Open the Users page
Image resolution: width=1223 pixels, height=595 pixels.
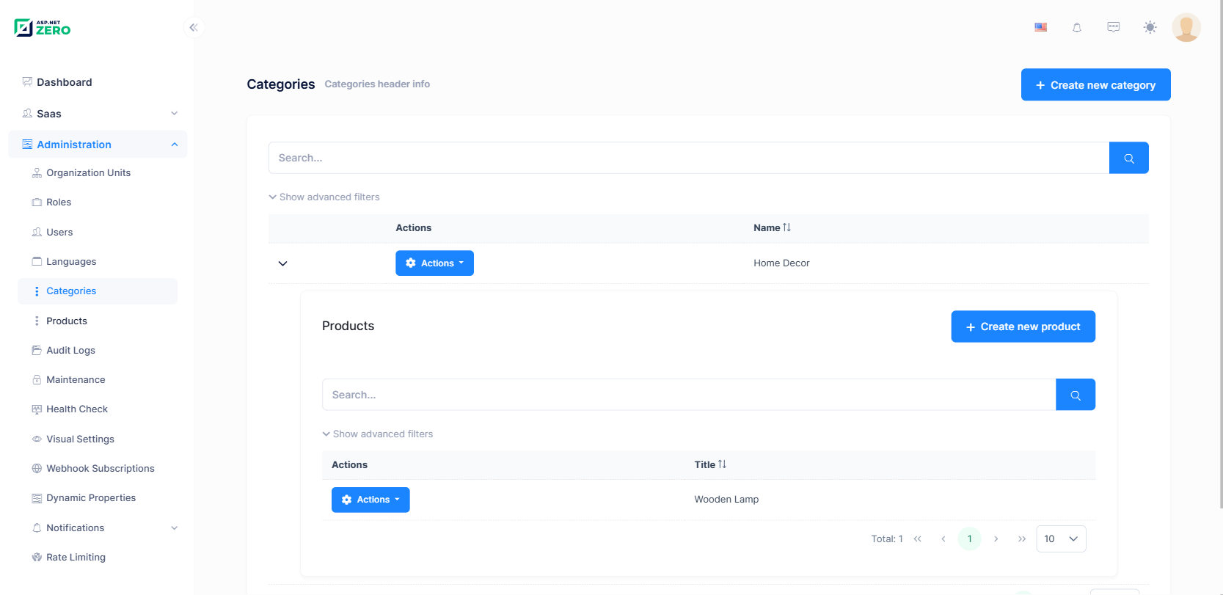pyautogui.click(x=59, y=233)
